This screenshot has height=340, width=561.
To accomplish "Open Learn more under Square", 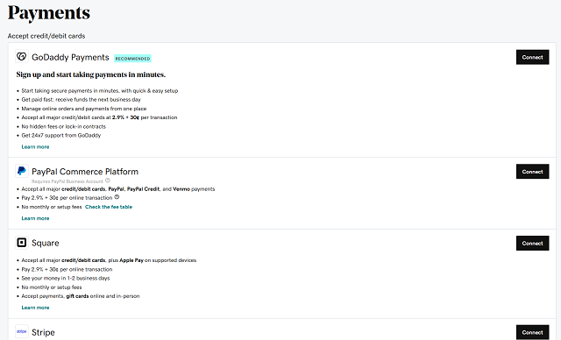I will [x=35, y=308].
